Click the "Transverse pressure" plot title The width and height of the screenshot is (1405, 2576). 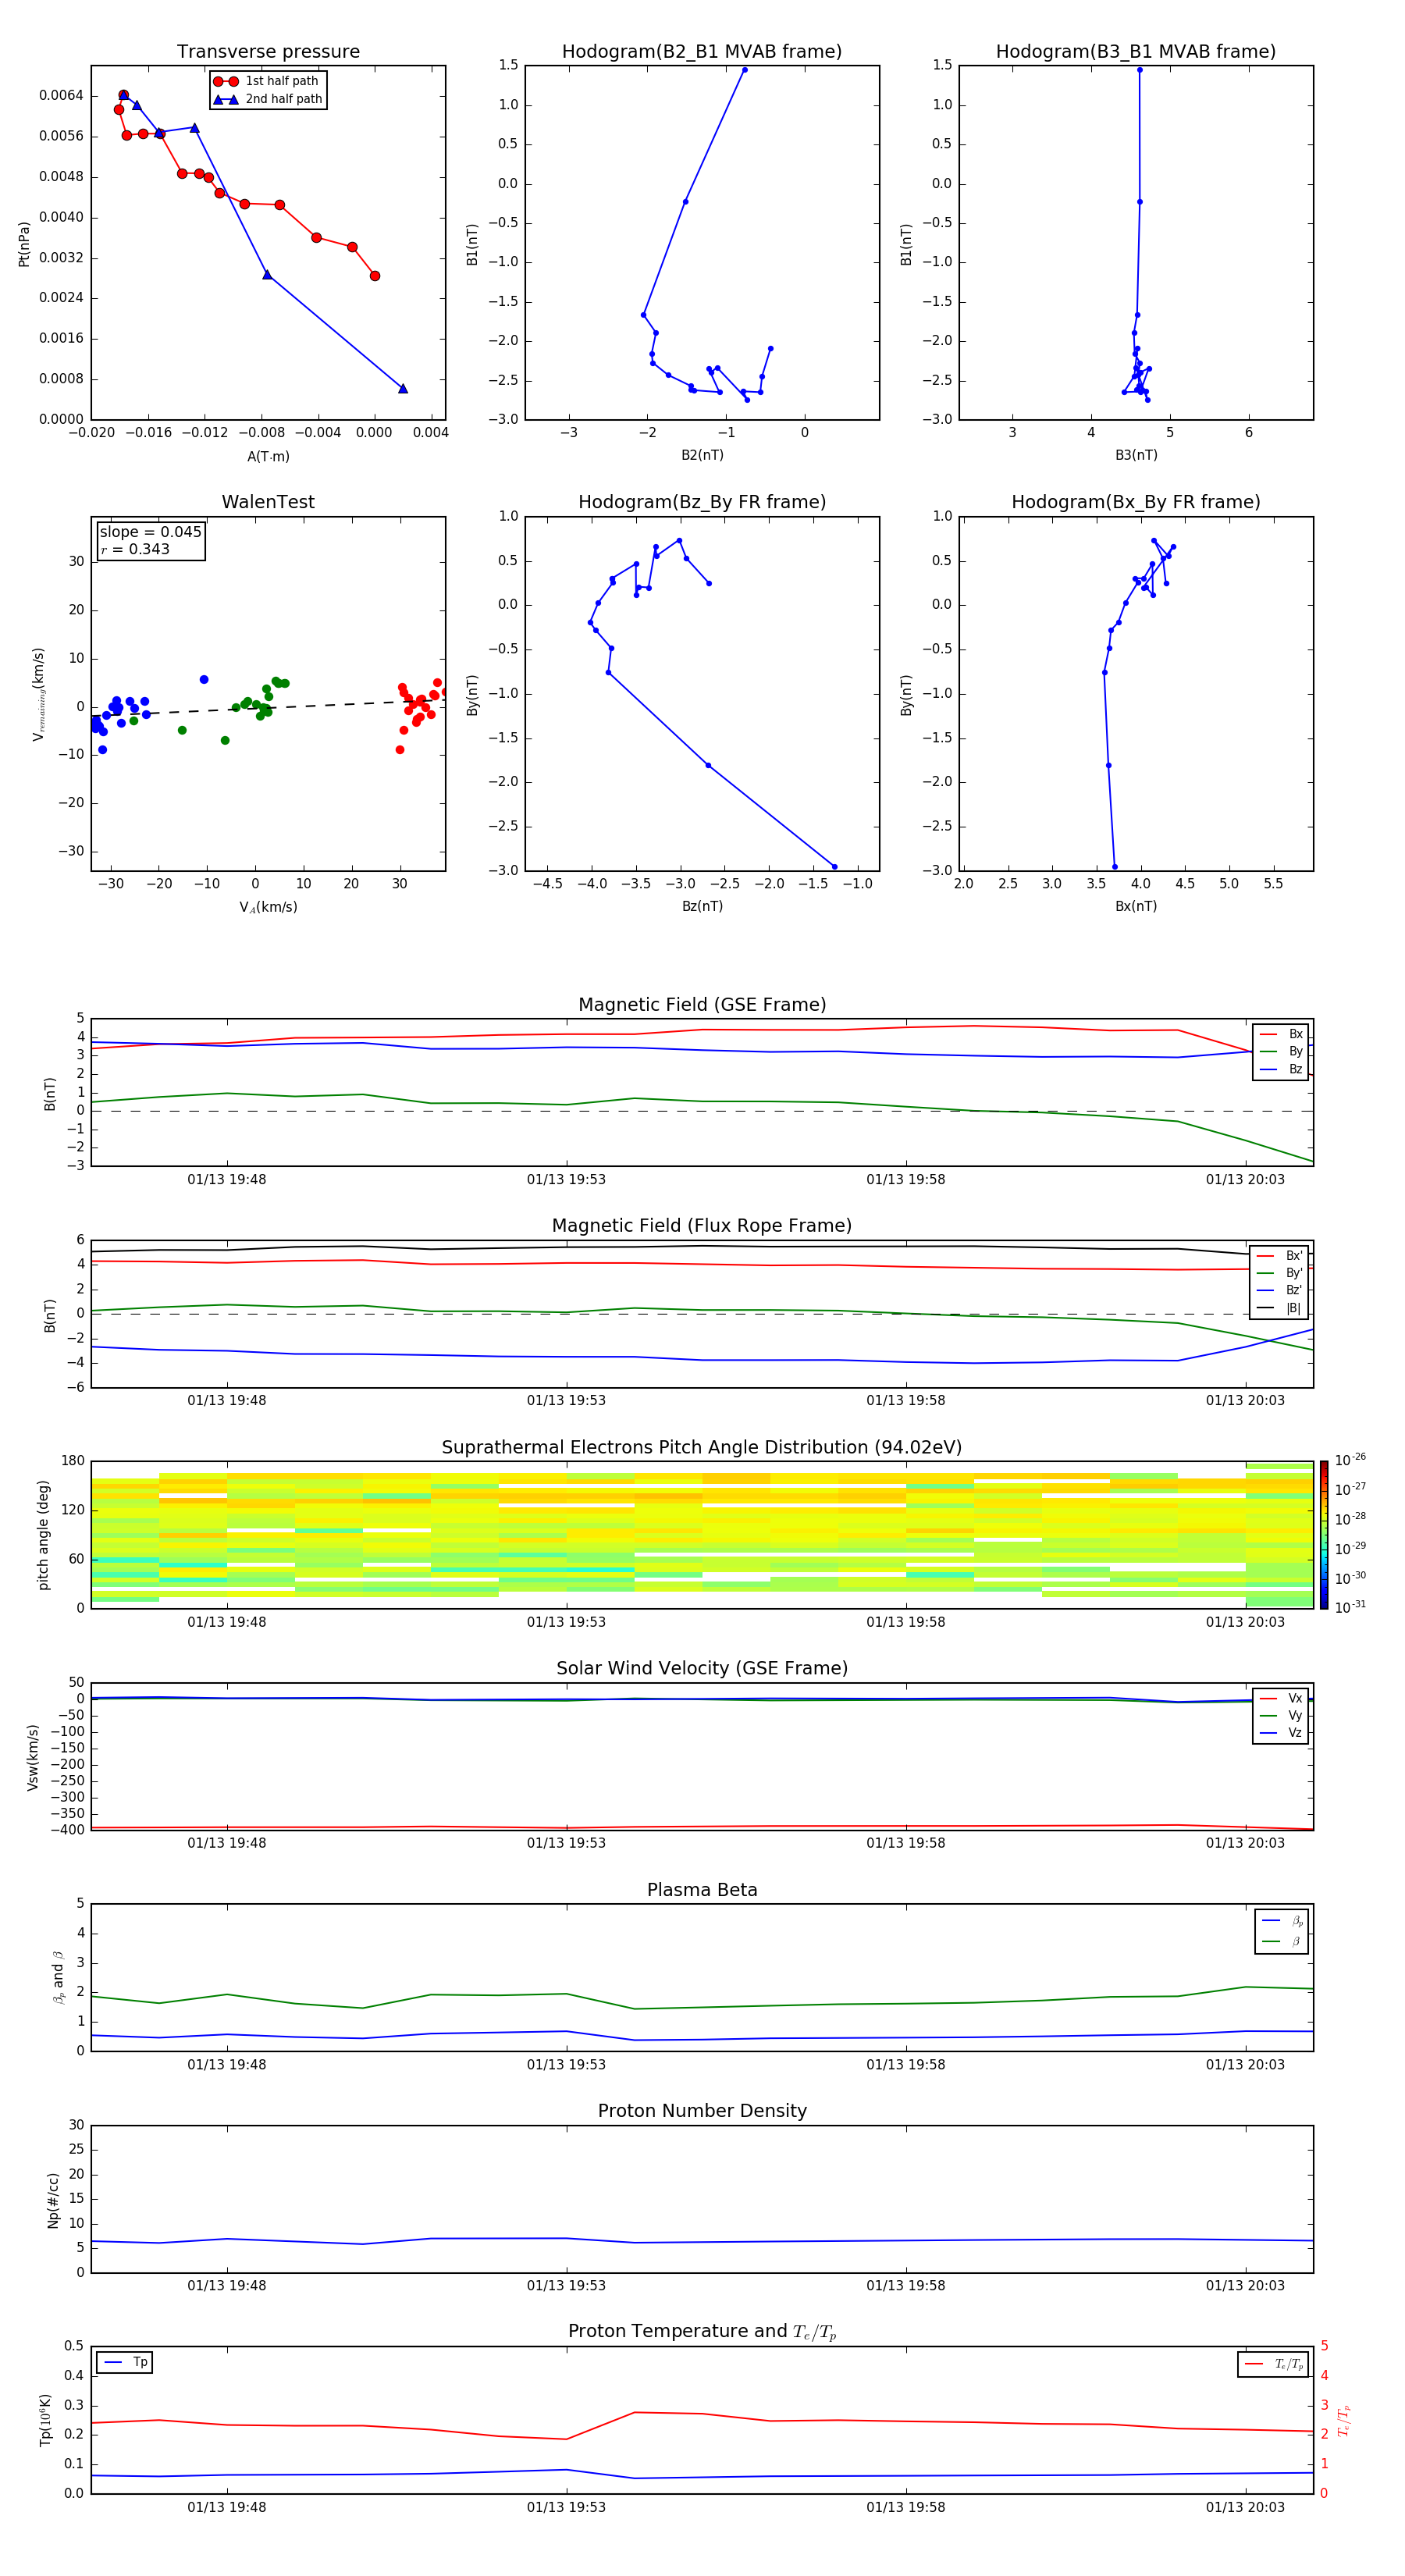click(268, 51)
